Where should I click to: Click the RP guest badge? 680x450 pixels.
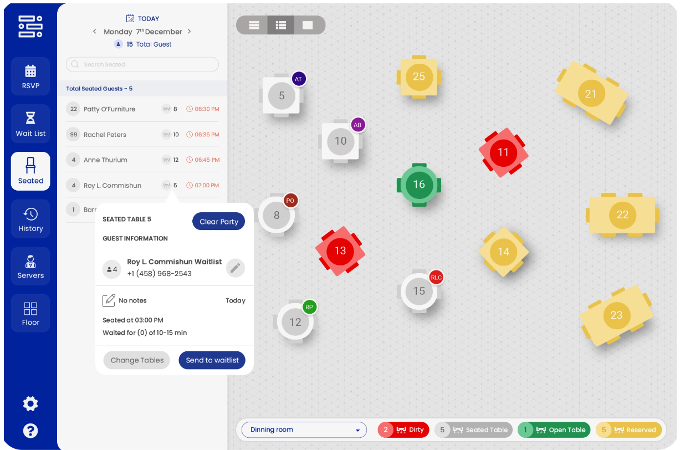point(309,307)
